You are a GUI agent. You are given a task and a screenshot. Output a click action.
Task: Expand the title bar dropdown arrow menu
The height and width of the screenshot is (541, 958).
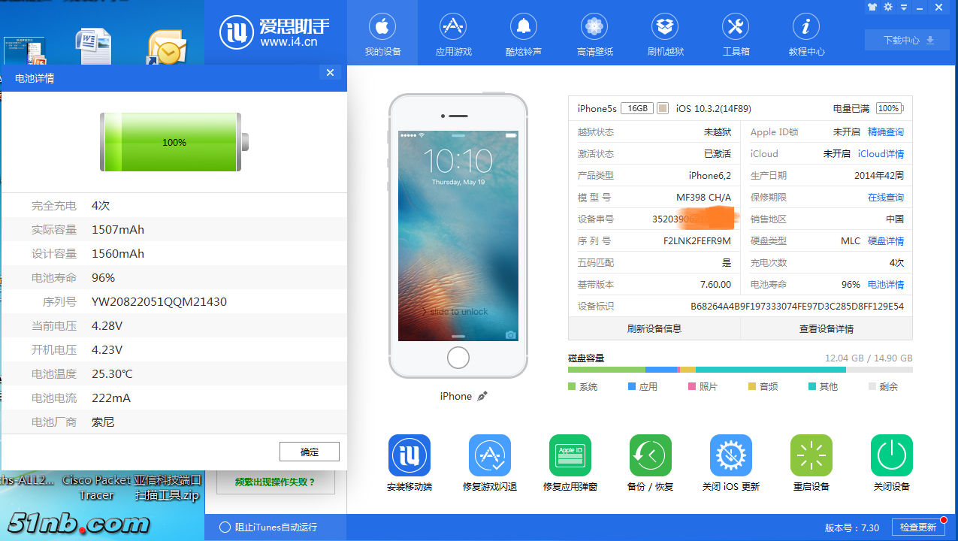pos(904,8)
